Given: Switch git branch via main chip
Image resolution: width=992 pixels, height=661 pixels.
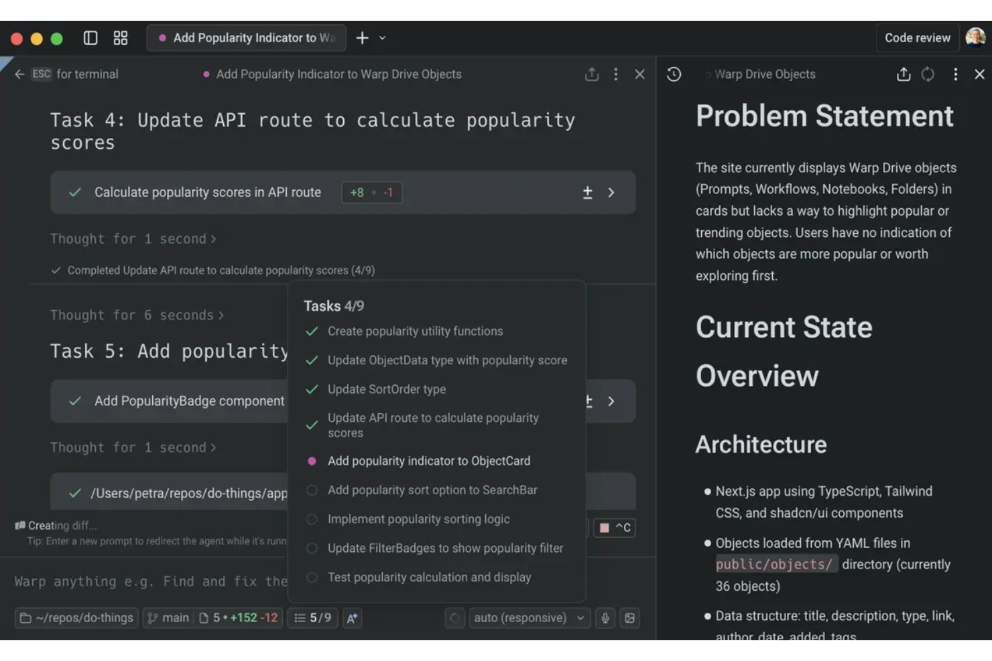Looking at the screenshot, I should [169, 618].
